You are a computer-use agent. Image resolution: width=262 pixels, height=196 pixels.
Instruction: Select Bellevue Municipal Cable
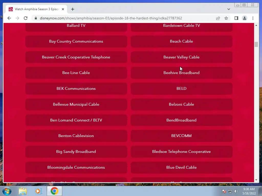pos(76,104)
